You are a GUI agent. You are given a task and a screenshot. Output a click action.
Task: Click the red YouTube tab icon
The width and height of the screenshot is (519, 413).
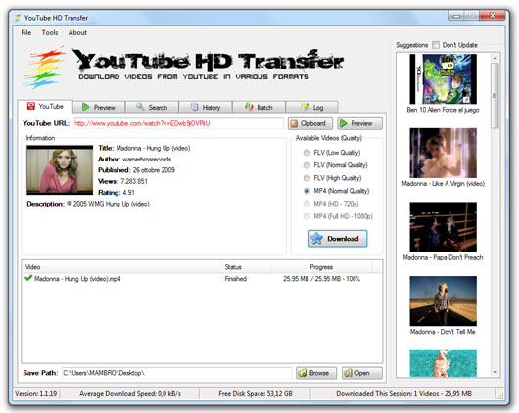pos(31,106)
